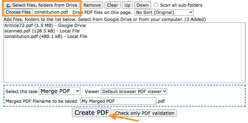Open the Viewer dropdown menu
The width and height of the screenshot is (248, 123).
[x=134, y=91]
